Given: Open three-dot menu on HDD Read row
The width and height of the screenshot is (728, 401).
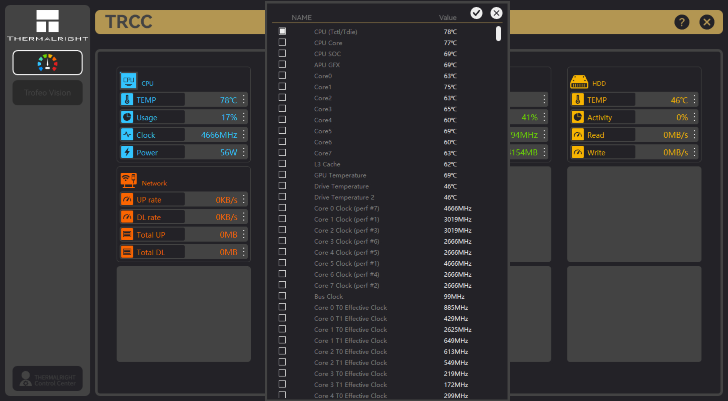Looking at the screenshot, I should 695,135.
